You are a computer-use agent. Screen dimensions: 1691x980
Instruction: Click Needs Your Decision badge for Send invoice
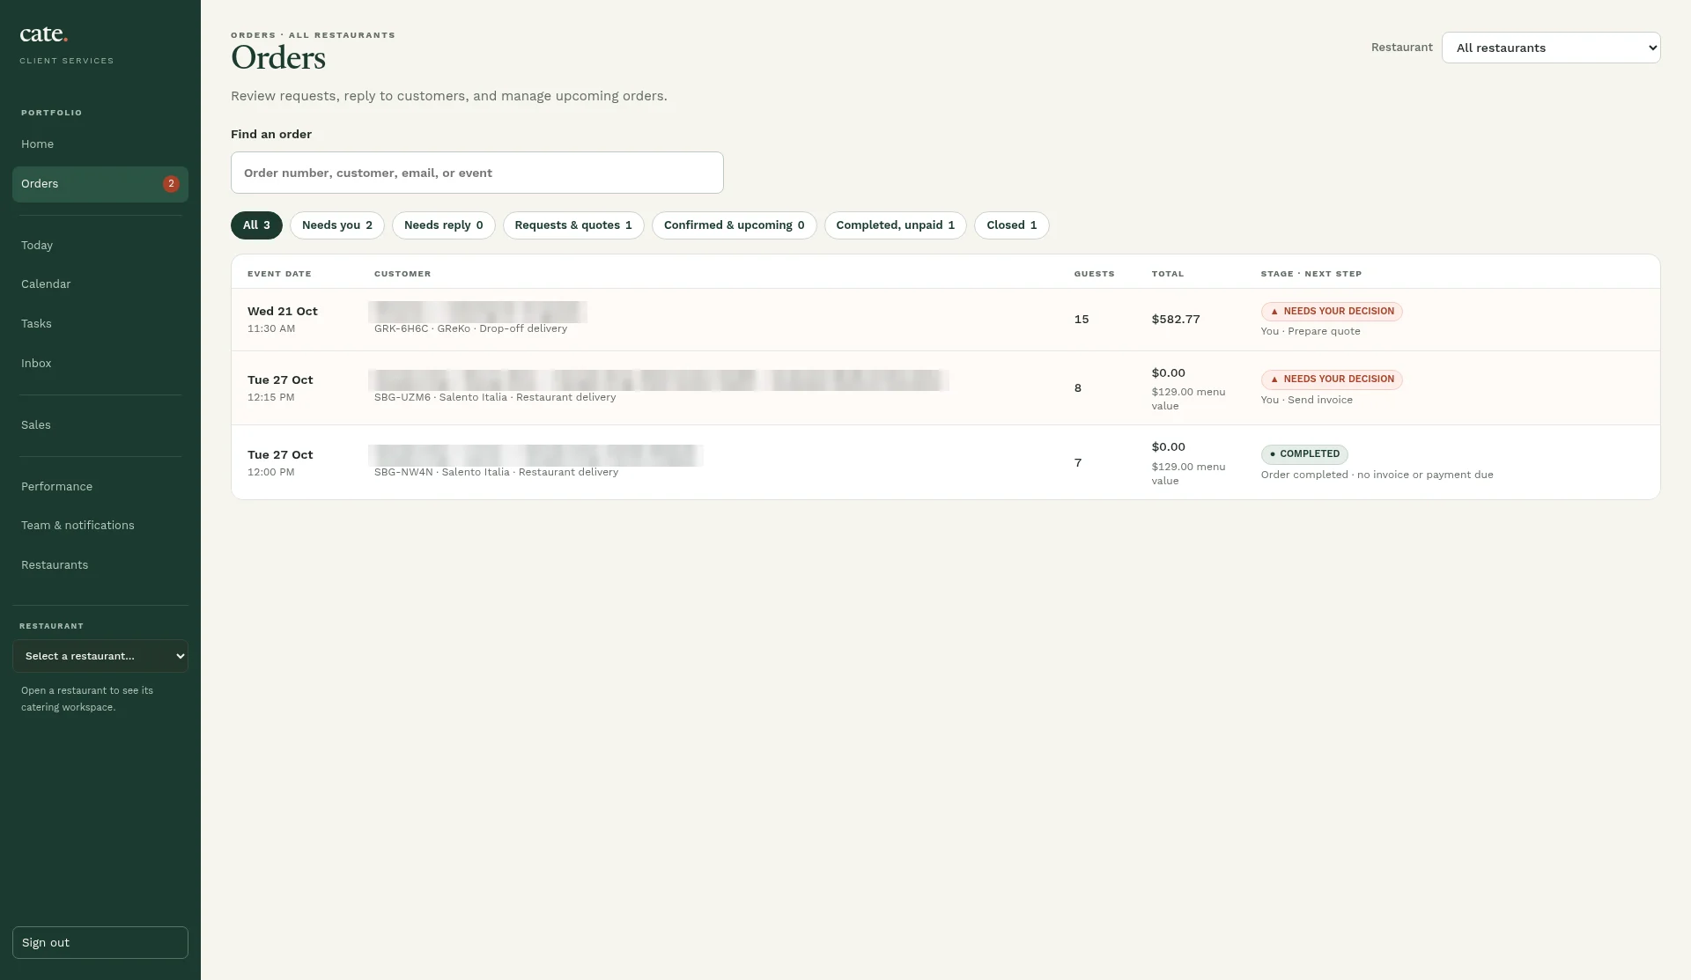tap(1332, 379)
